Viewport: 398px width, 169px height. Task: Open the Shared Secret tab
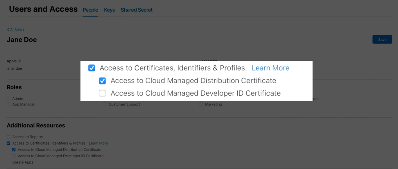(x=136, y=10)
